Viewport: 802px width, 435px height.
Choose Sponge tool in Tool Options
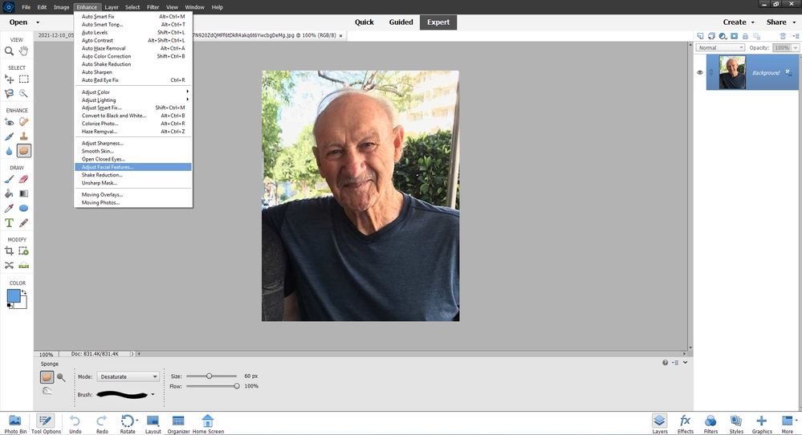click(47, 377)
